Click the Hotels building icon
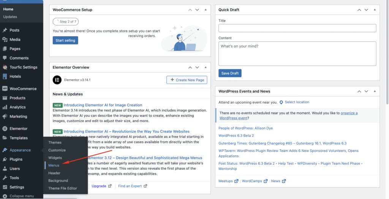Image resolution: width=389 pixels, height=199 pixels. point(5,76)
